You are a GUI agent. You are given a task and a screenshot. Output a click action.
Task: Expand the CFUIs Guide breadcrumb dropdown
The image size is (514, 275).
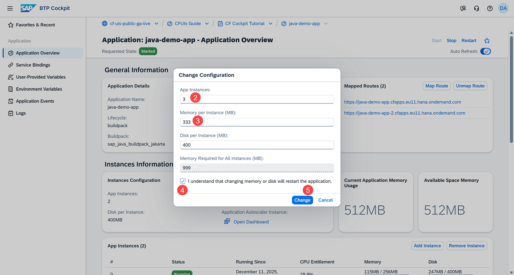click(207, 24)
